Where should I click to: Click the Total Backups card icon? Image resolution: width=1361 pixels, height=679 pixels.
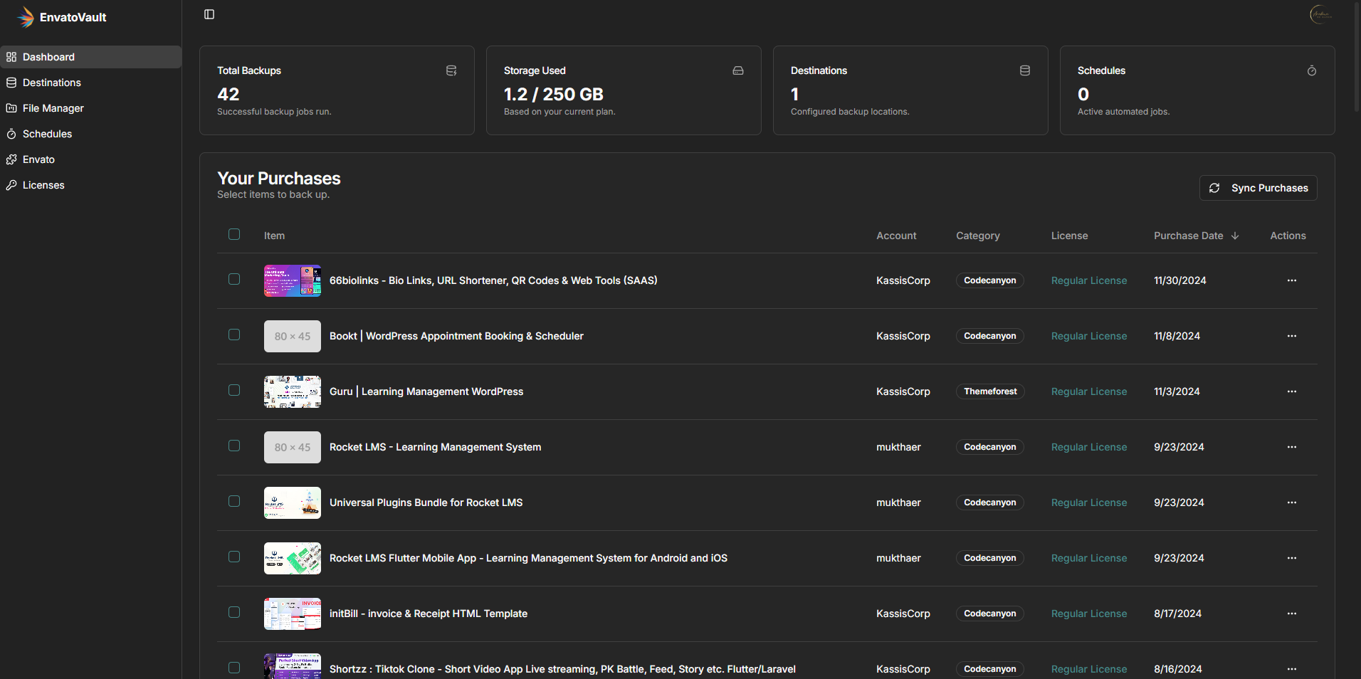click(451, 70)
